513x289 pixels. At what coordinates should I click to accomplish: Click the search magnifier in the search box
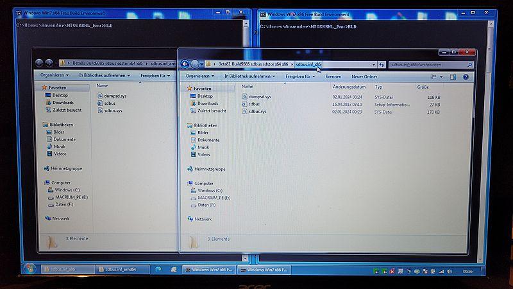(x=469, y=65)
